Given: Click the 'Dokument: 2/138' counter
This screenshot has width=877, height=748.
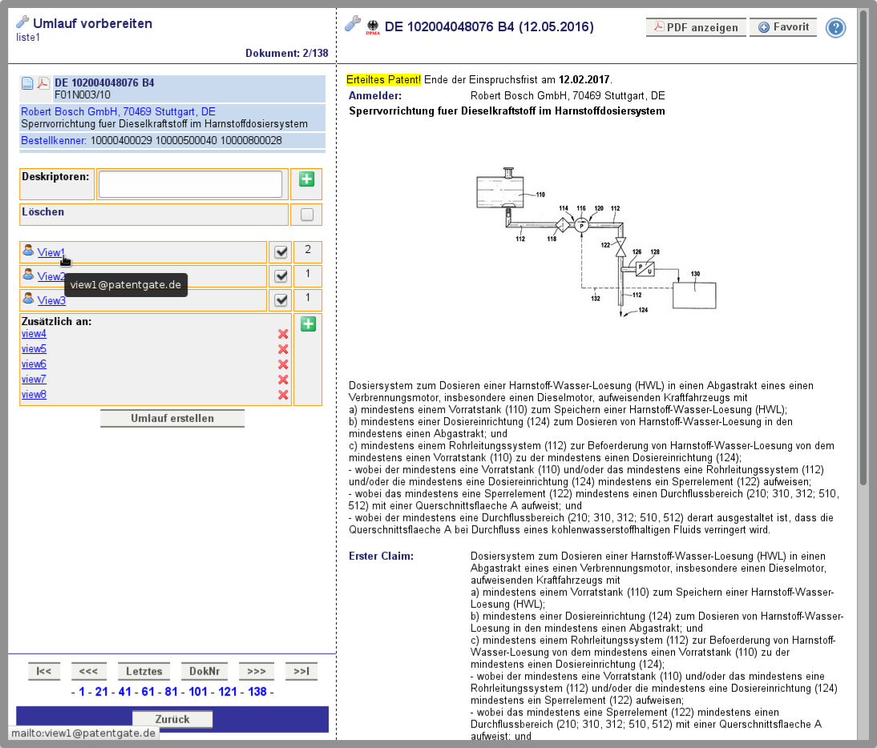Looking at the screenshot, I should 287,53.
